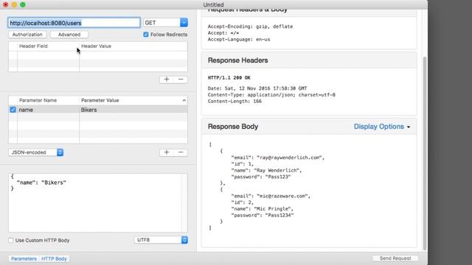The width and height of the screenshot is (472, 265).
Task: Close the Untitled window
Action: pos(5,5)
